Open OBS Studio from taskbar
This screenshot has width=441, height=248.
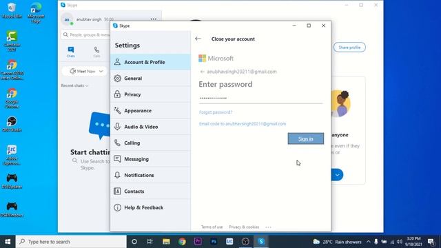(245, 242)
